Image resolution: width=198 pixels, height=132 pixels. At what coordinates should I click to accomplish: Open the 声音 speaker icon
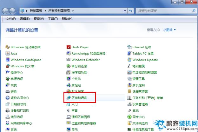(x=68, y=110)
